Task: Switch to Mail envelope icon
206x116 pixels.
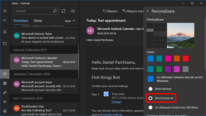Action: [5, 74]
